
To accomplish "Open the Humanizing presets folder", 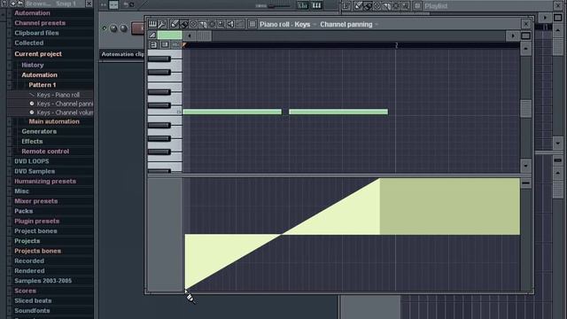I will [x=45, y=181].
